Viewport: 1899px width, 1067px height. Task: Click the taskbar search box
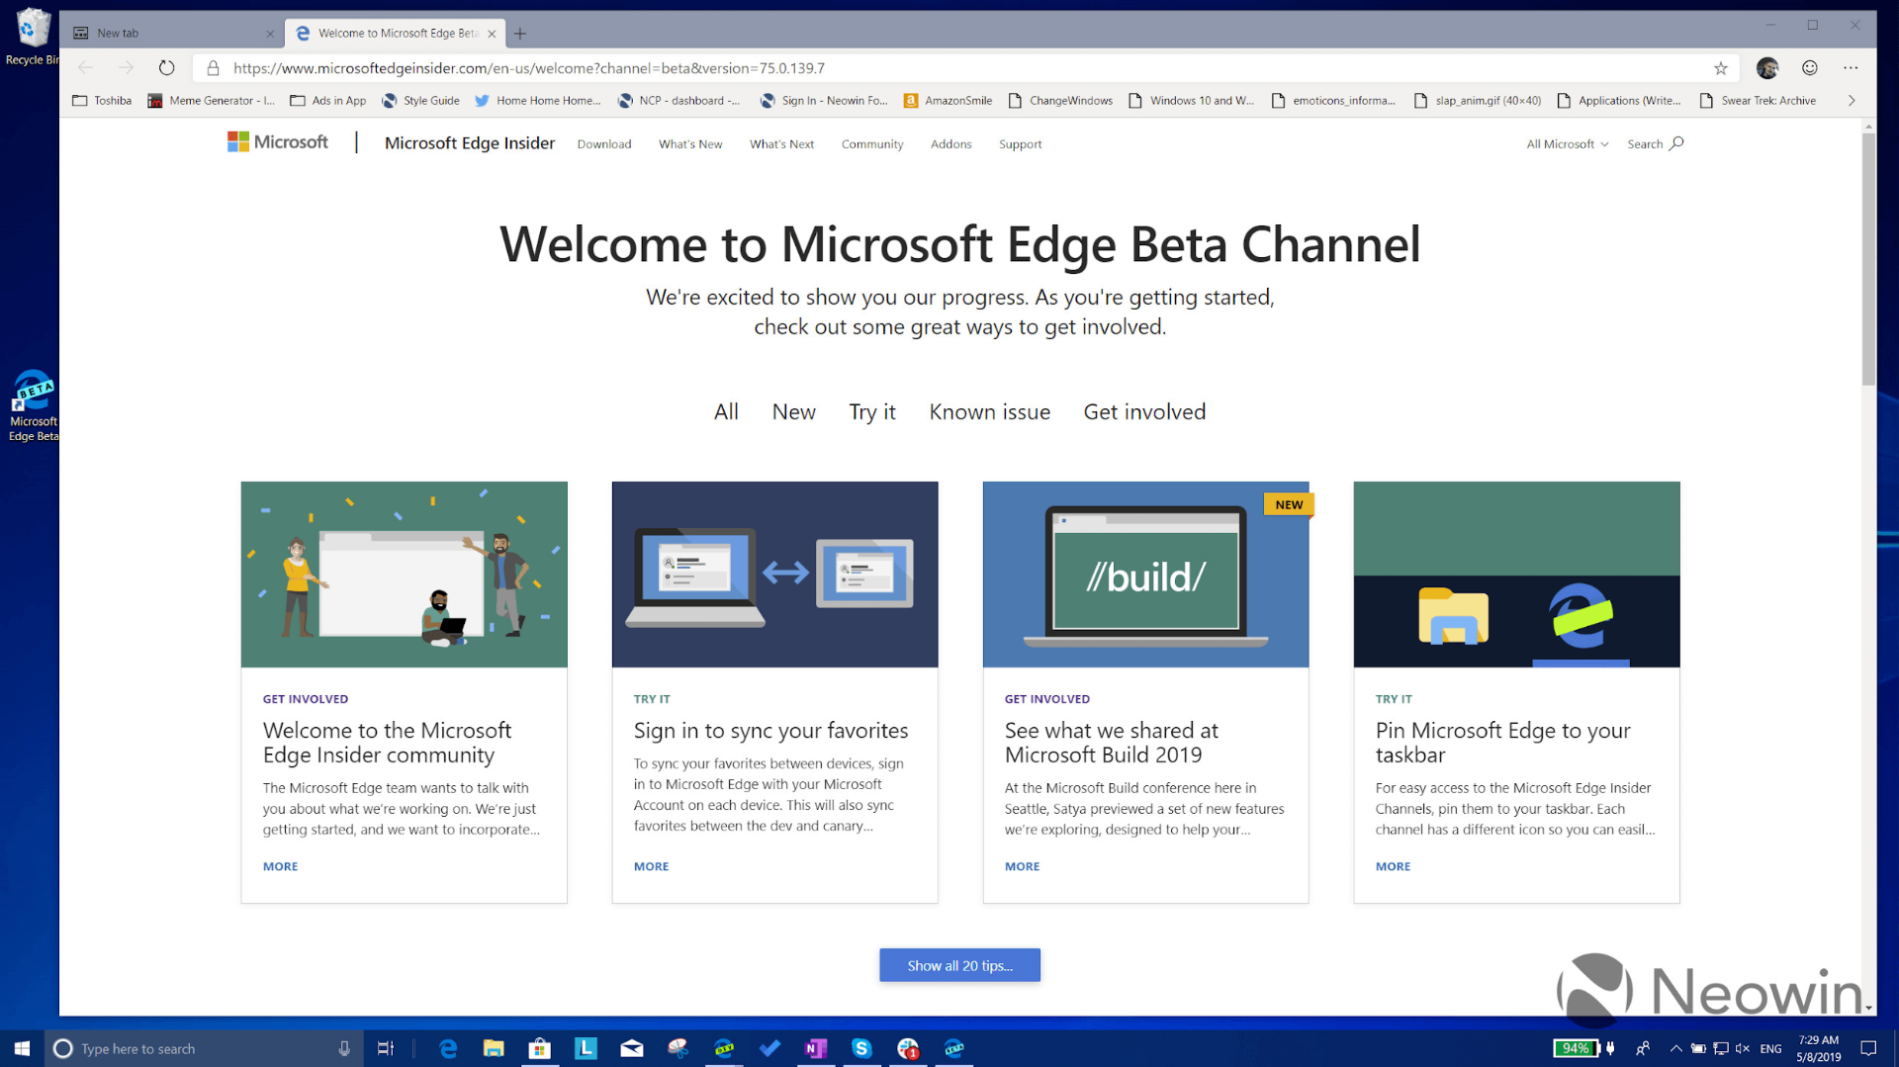[x=205, y=1048]
